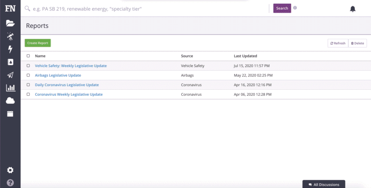Open Daily Coronavirus Legislative Update
The height and width of the screenshot is (188, 371).
67,85
